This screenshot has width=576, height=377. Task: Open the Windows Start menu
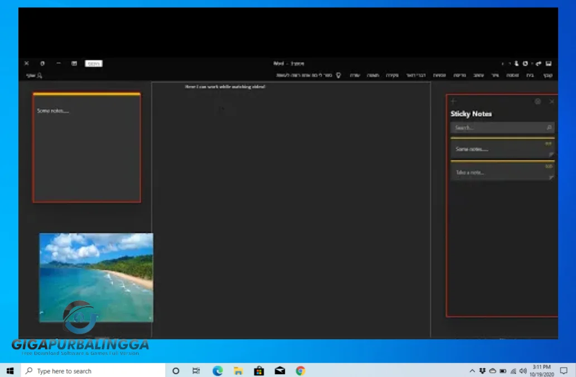(10, 371)
